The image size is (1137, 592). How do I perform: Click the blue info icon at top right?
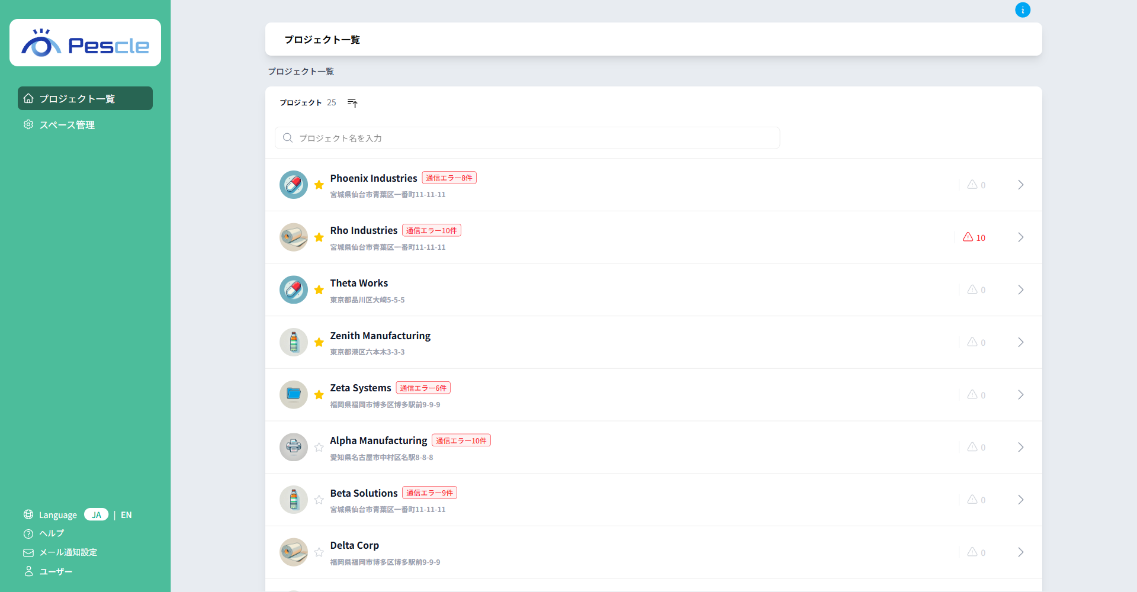point(1023,10)
